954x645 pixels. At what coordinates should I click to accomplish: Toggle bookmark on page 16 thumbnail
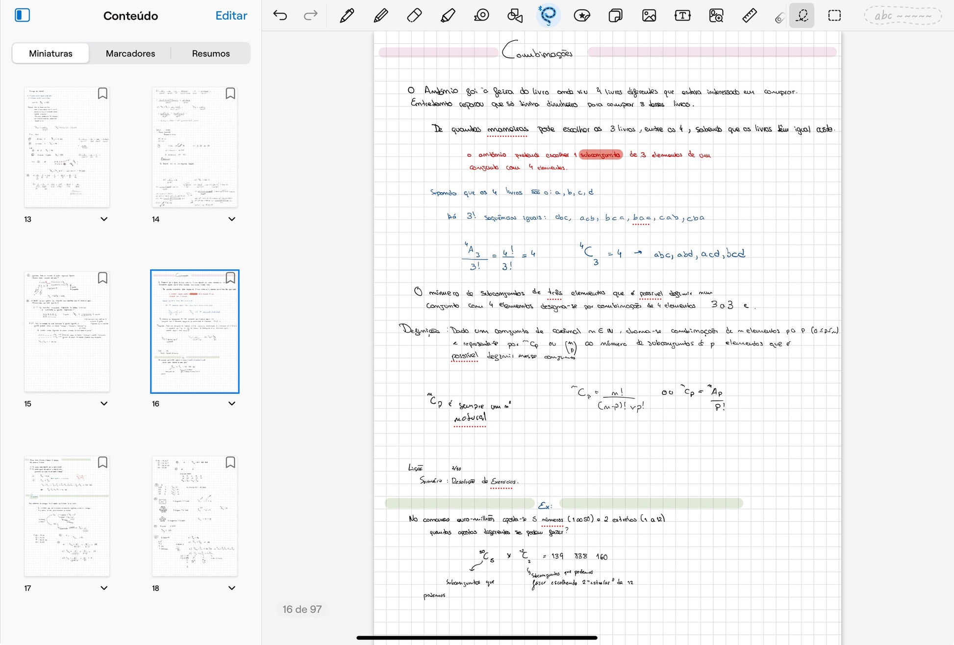pyautogui.click(x=230, y=278)
